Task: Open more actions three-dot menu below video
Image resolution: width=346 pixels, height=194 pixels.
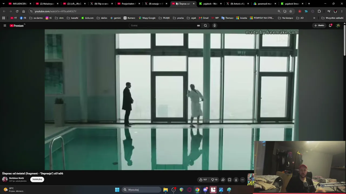Action: pyautogui.click(x=242, y=180)
